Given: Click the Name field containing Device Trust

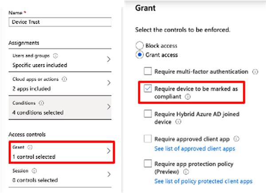Looking at the screenshot, I should click(59, 21).
